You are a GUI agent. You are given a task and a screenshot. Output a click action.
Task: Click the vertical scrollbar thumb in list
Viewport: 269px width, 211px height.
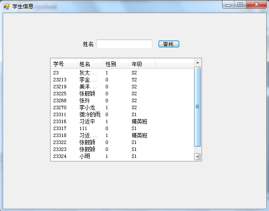click(x=198, y=106)
